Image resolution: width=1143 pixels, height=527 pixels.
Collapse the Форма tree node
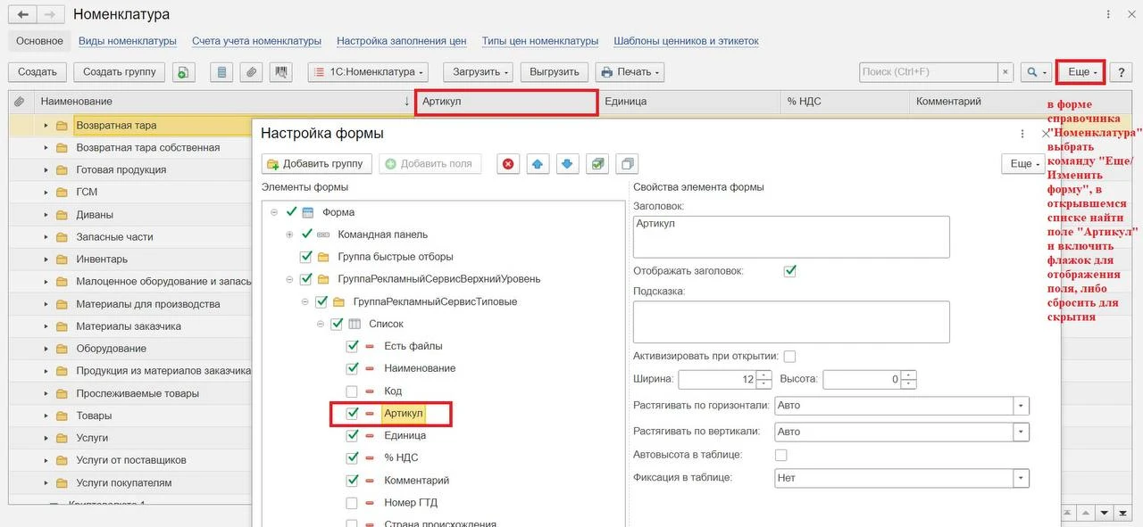(274, 212)
